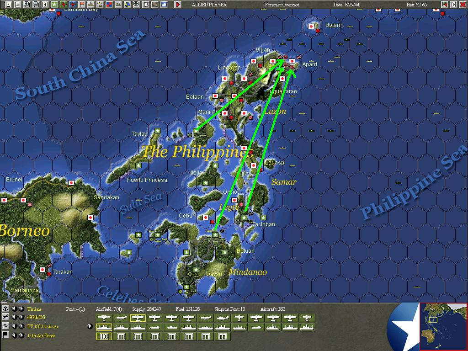Image resolution: width=468 pixels, height=351 pixels.
Task: Open the globe world map icon
Action: (x=128, y=4)
